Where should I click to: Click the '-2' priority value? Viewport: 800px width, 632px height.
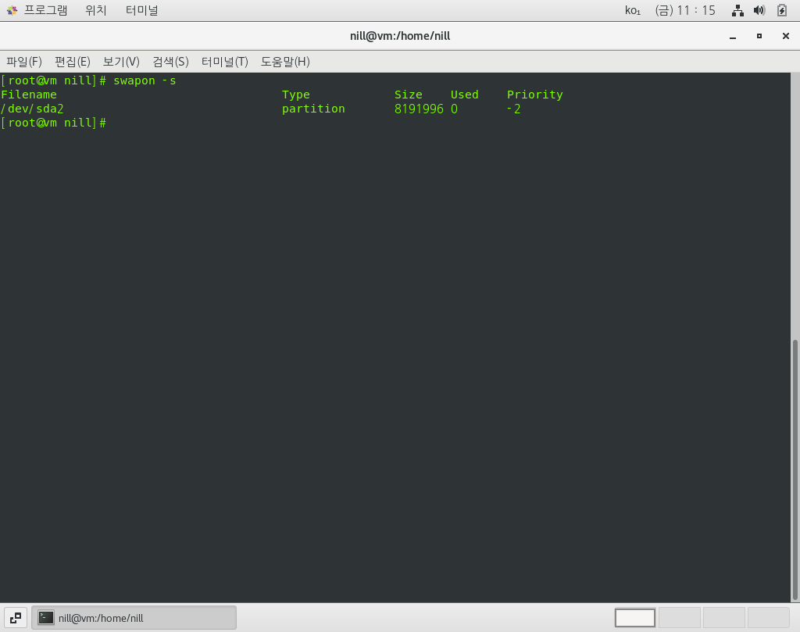pos(514,109)
